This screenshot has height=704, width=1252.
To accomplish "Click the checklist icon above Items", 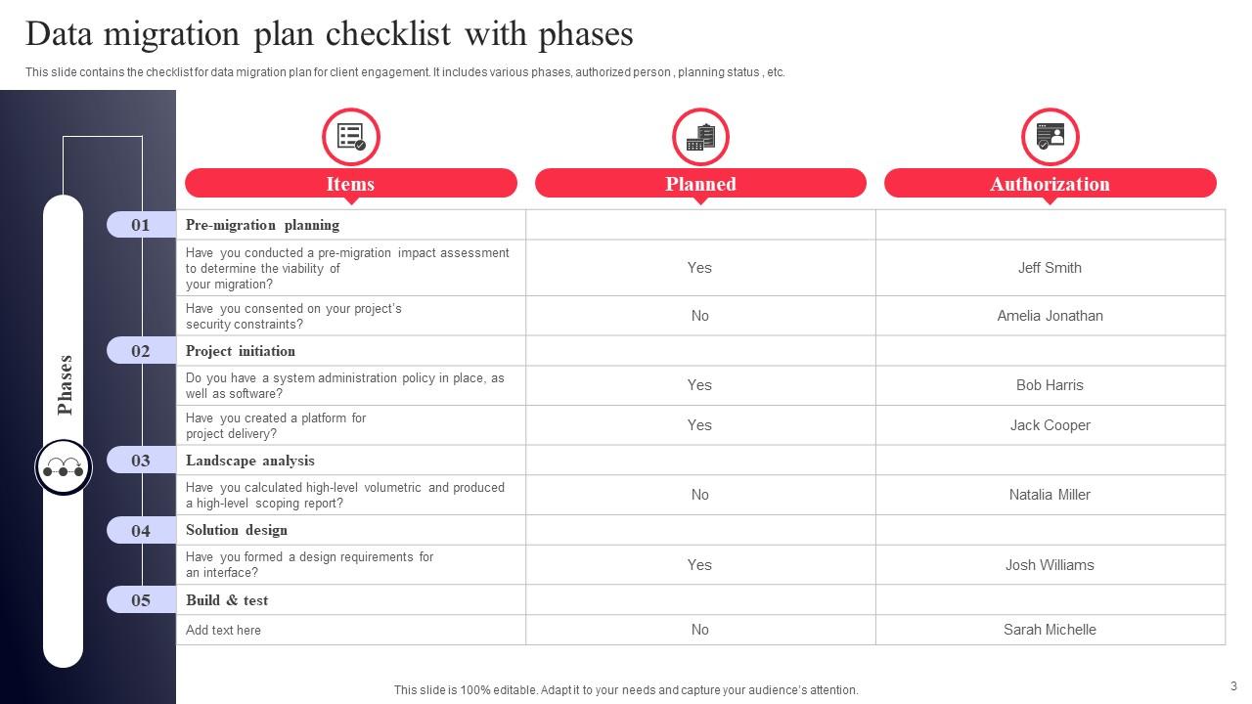I will point(351,136).
